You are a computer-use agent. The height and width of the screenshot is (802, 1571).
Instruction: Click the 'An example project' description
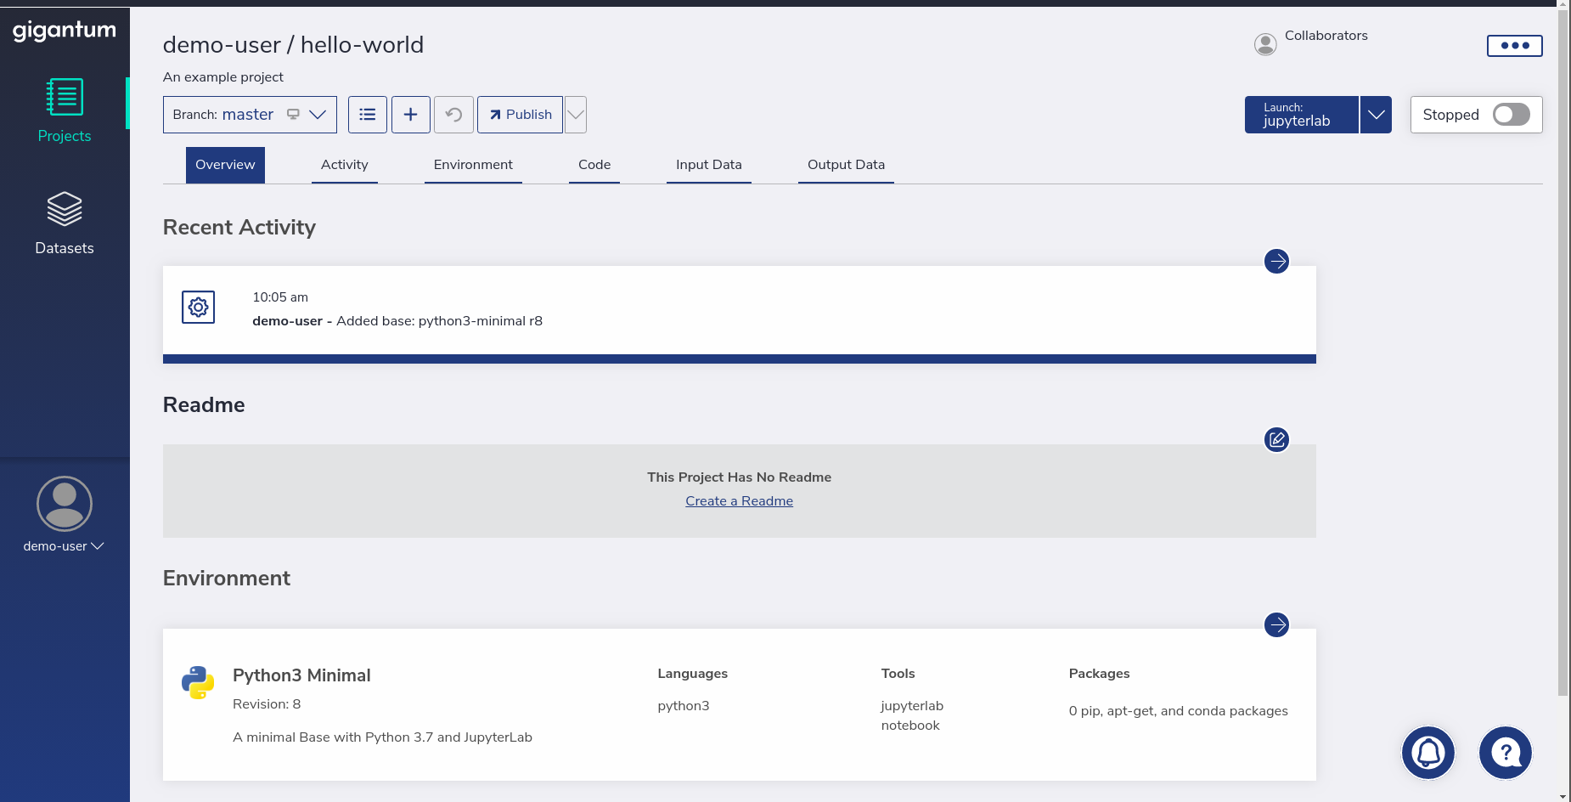223,77
